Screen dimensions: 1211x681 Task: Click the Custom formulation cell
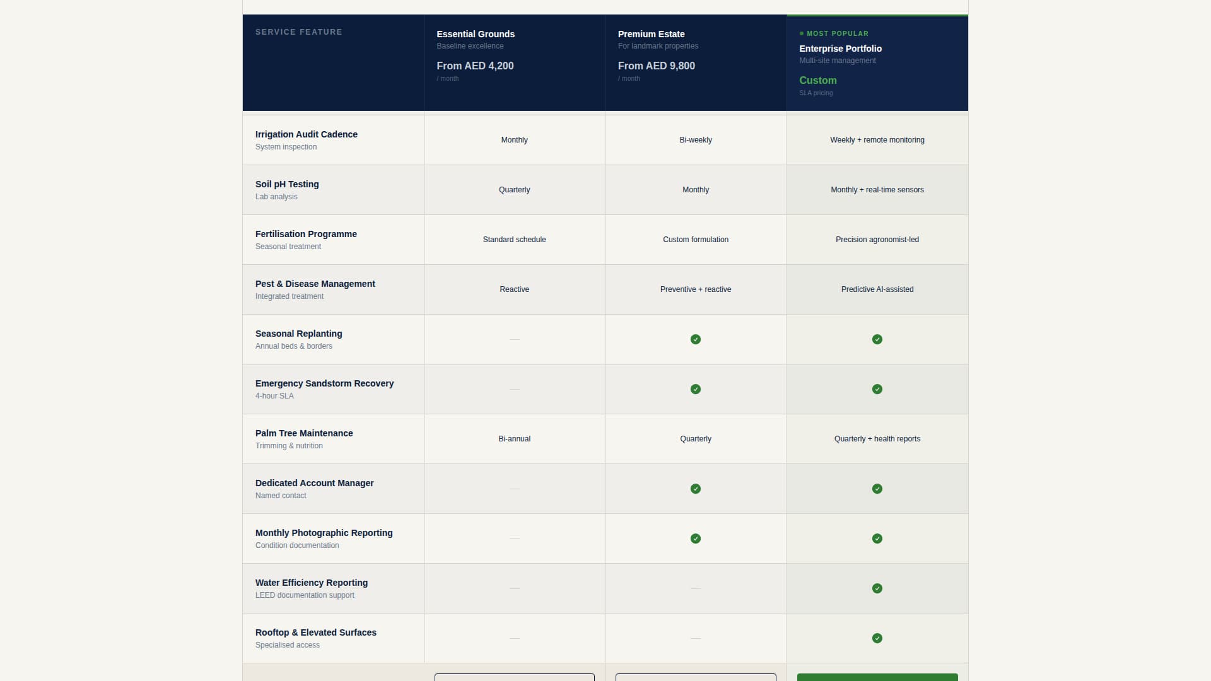pyautogui.click(x=696, y=240)
